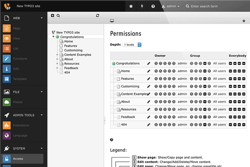The height and width of the screenshot is (167, 250).
Task: Select the Access module in SYSTEM
Action: point(18,159)
